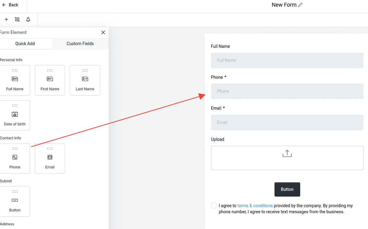This screenshot has height=229, width=368.
Task: Open the integrations icon next to plus
Action: (x=17, y=19)
